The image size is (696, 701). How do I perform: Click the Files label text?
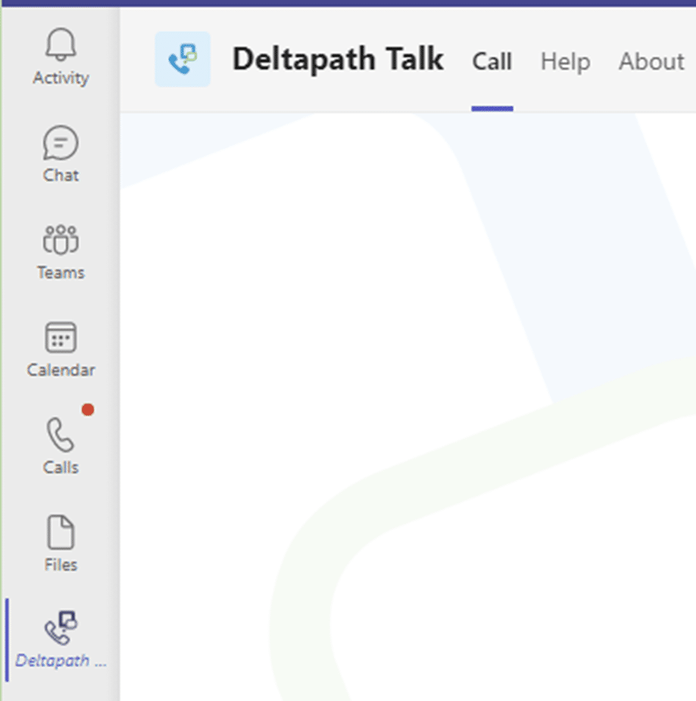(x=61, y=565)
